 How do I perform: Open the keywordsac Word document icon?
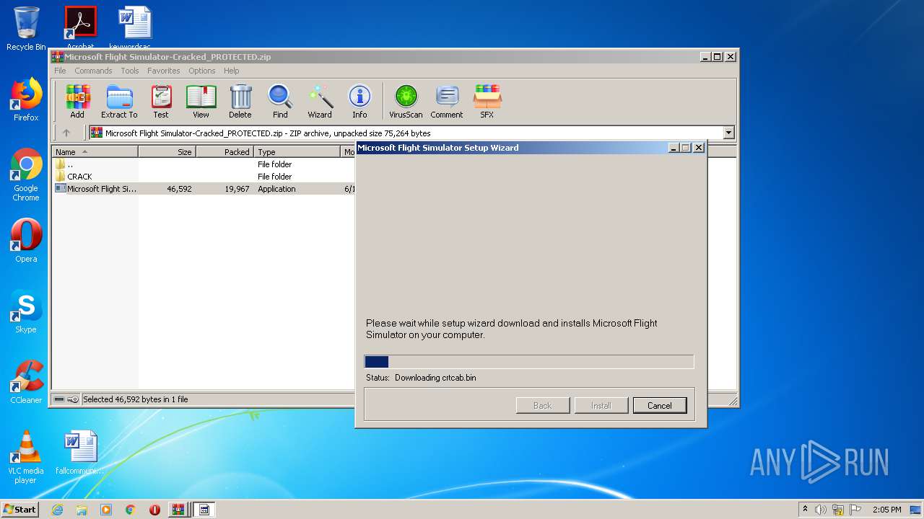pyautogui.click(x=135, y=27)
